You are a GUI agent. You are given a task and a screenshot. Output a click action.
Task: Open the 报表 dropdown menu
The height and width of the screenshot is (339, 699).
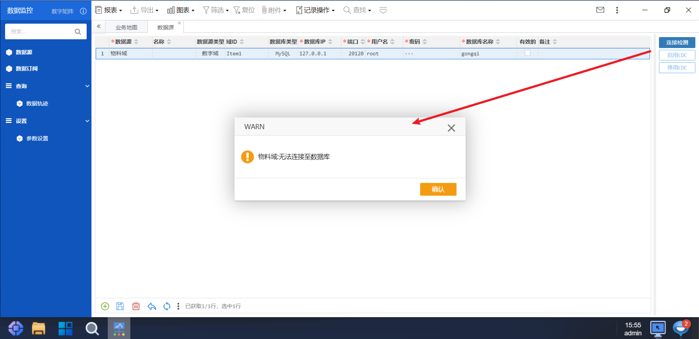point(108,10)
